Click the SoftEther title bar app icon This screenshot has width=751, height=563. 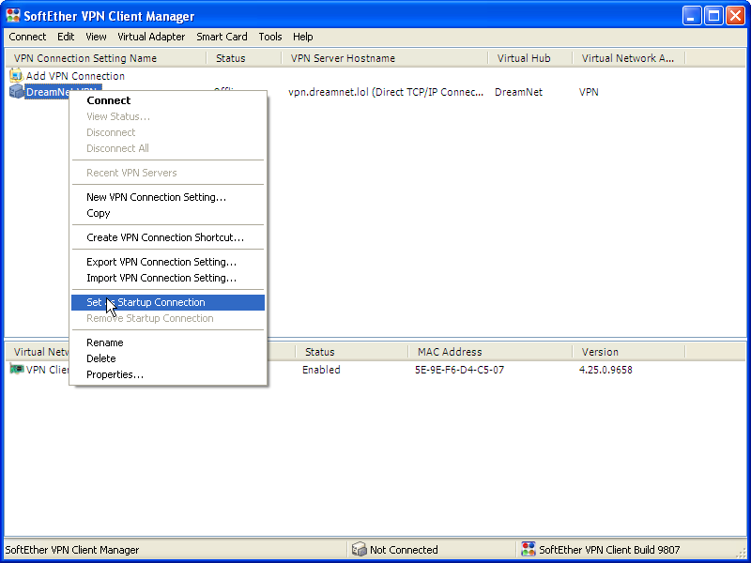click(13, 16)
